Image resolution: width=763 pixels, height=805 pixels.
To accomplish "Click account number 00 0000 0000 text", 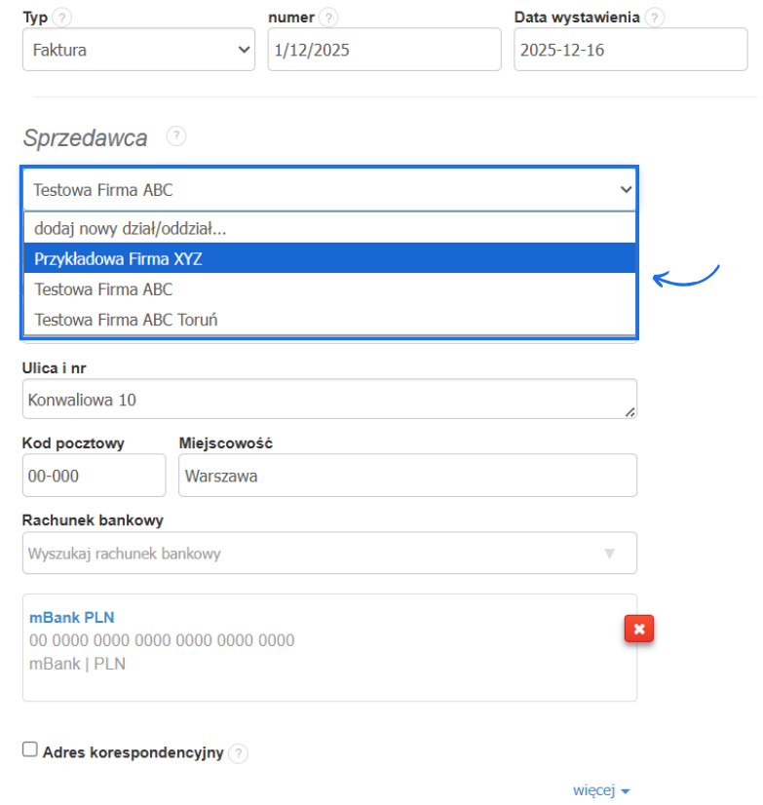I will [163, 640].
